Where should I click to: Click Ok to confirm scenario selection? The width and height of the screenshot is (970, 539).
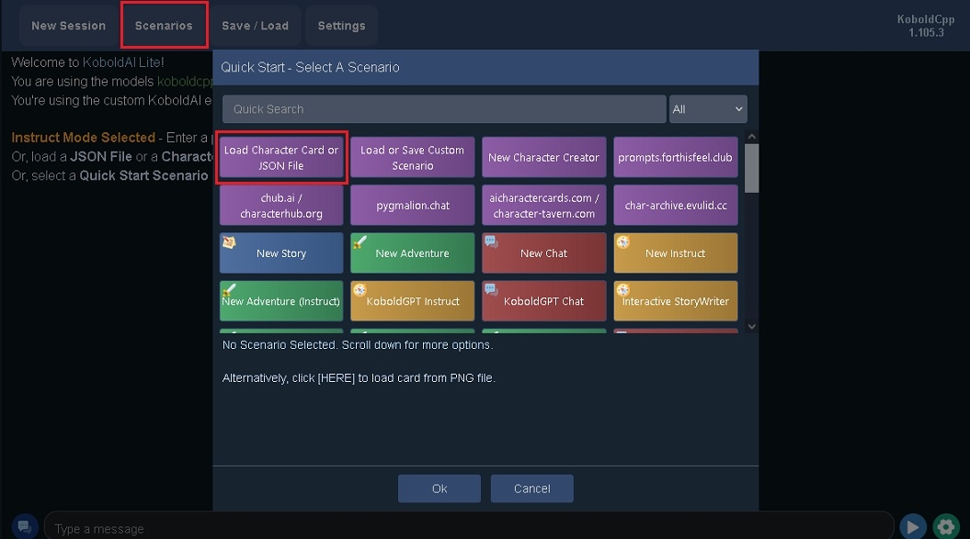click(x=439, y=488)
